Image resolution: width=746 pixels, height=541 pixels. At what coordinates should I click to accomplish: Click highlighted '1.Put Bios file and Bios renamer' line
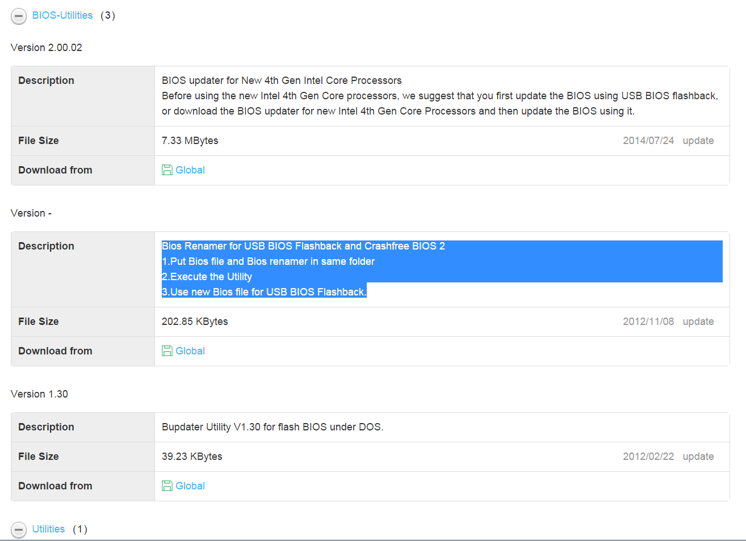(268, 261)
